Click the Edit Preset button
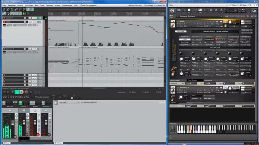 click(x=185, y=37)
